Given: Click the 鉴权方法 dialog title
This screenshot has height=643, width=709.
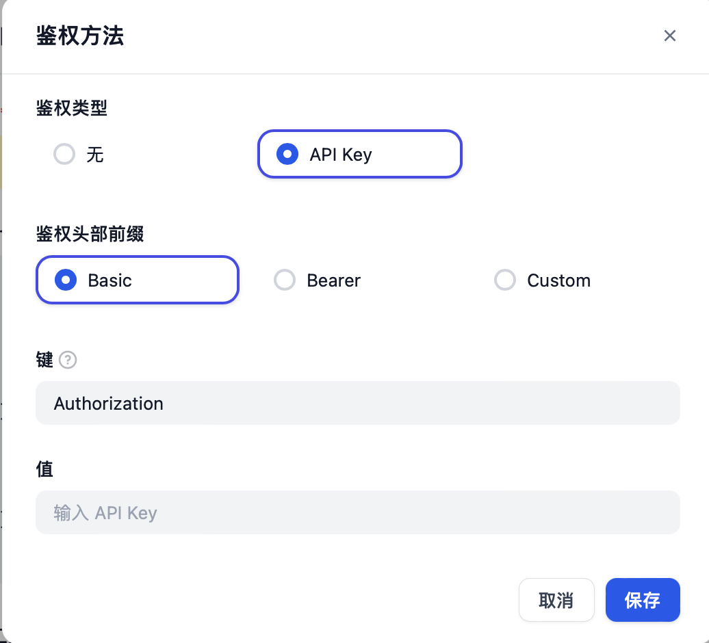Looking at the screenshot, I should [80, 36].
